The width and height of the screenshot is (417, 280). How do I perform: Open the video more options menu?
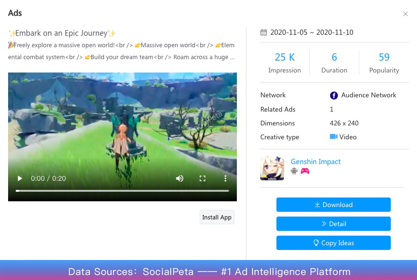click(225, 178)
